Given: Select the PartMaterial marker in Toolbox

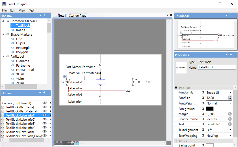Looking at the screenshot, I should click(25, 70).
